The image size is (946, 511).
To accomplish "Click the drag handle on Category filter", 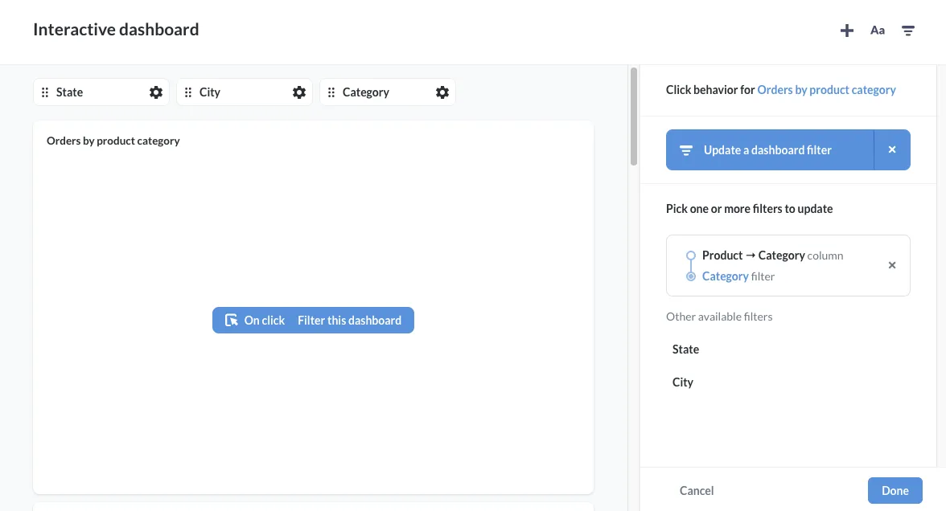I will (331, 92).
